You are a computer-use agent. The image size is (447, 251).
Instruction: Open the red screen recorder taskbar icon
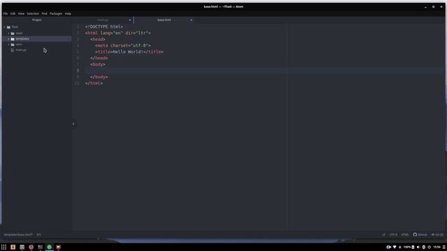[59, 247]
